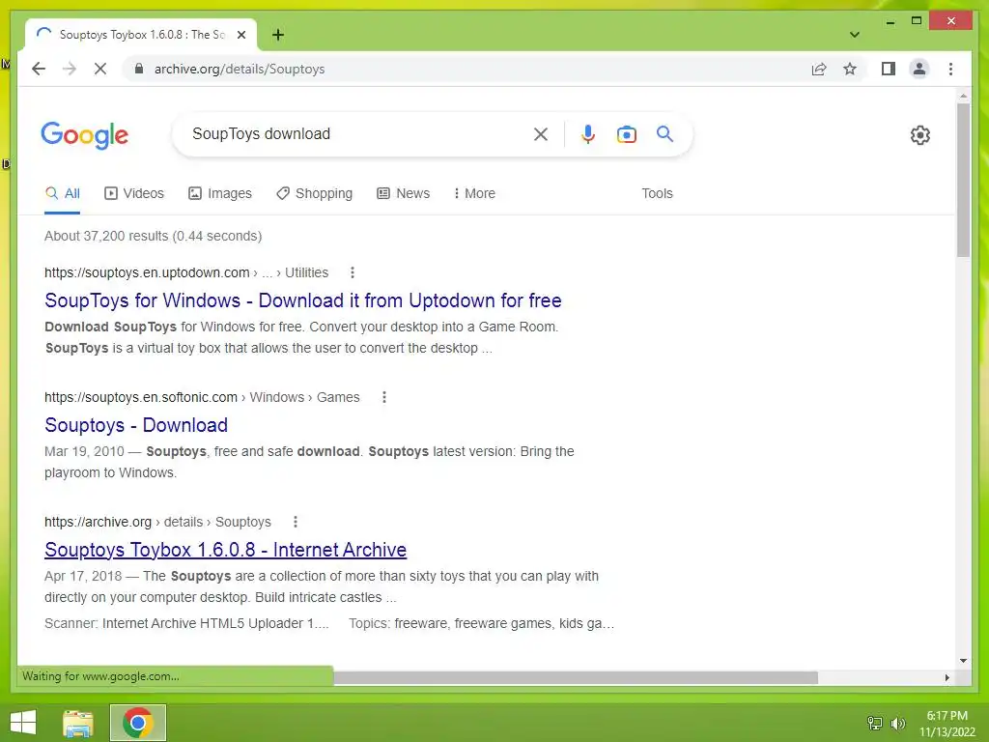This screenshot has width=989, height=742.
Task: Bookmark this tab with the star
Action: 850,69
